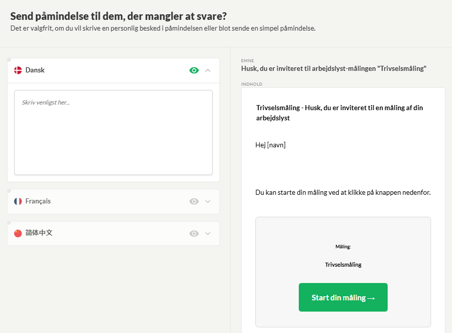Click the INDHOLD section label
Viewport: 452px width, 333px height.
251,84
